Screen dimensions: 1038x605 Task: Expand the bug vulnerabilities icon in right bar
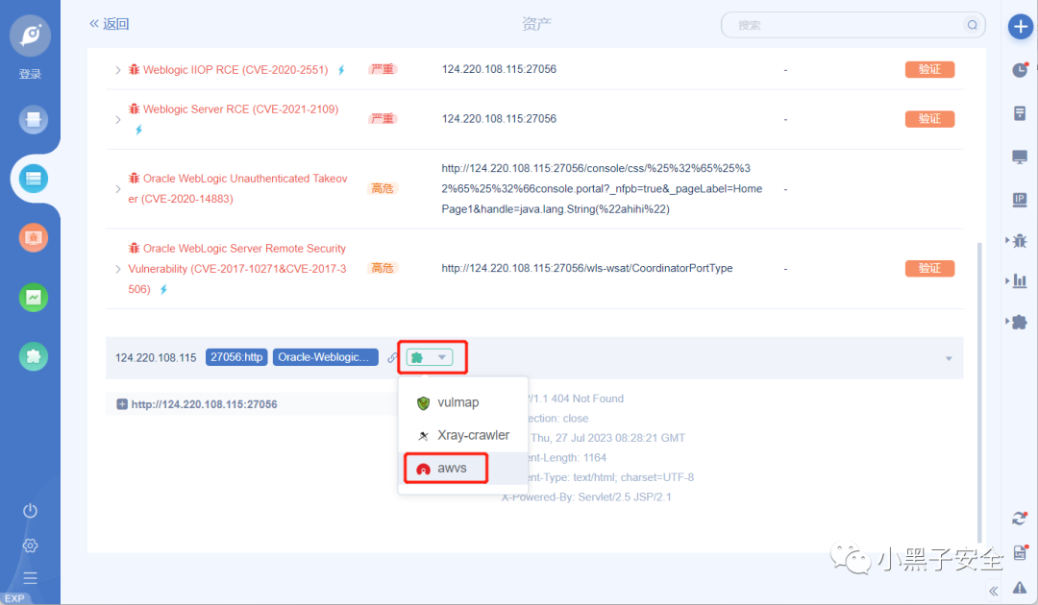pos(1019,241)
